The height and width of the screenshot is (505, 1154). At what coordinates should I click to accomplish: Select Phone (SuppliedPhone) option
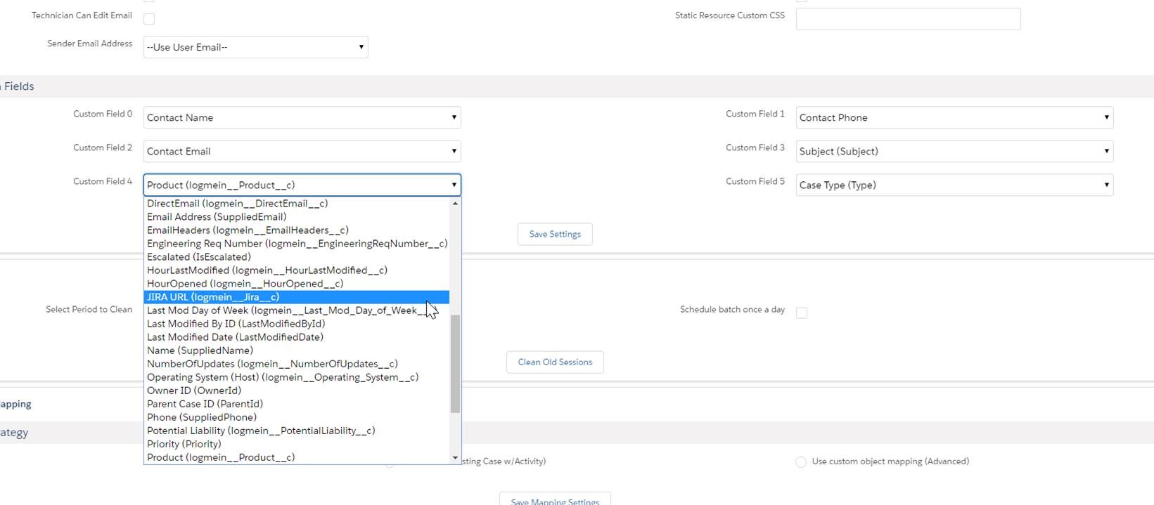(x=296, y=417)
